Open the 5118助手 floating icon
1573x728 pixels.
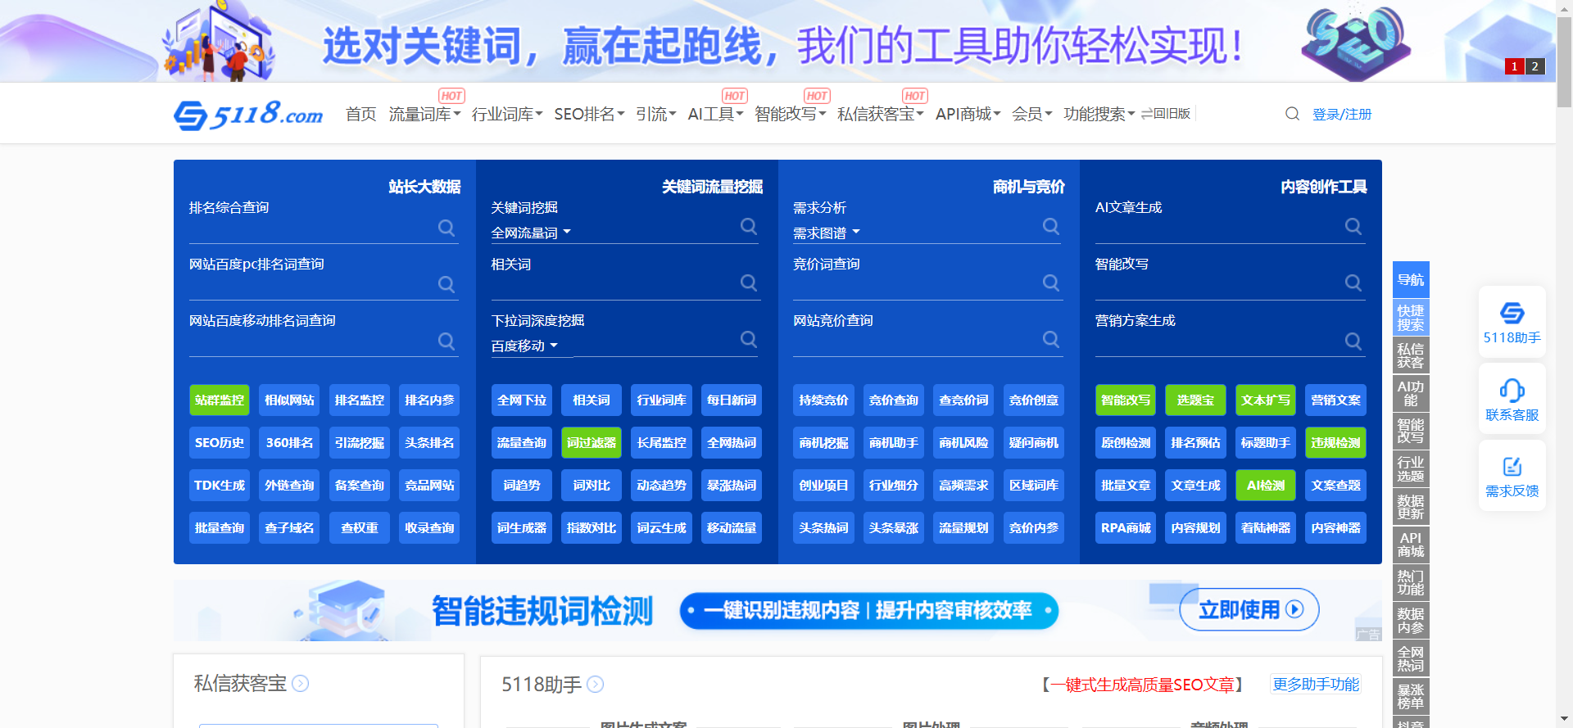pos(1512,322)
